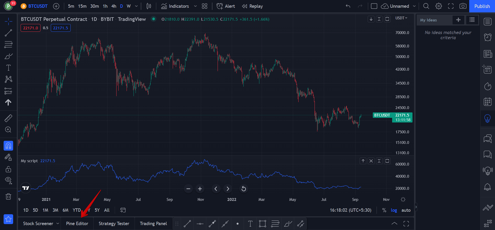This screenshot has width=495, height=230.
Task: Open the Trading Panel tab
Action: click(153, 224)
